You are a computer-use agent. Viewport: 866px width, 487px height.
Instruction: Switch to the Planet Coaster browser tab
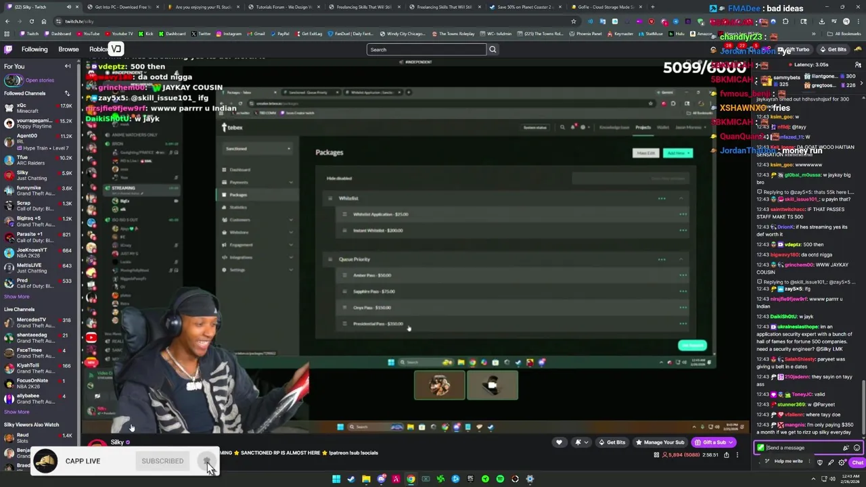click(525, 7)
